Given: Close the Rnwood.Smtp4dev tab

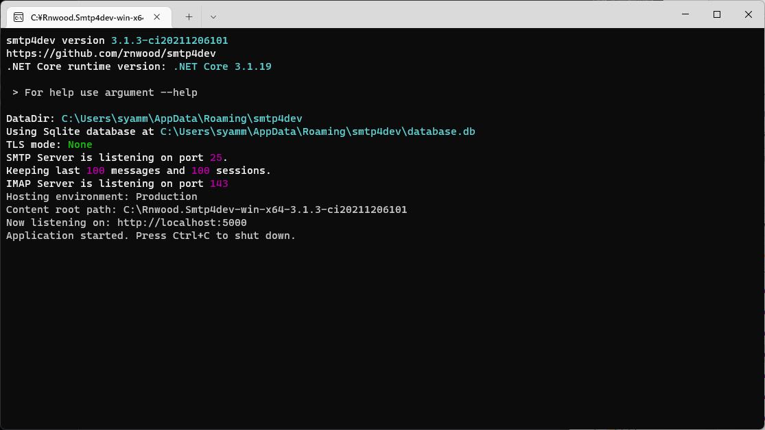Looking at the screenshot, I should tap(156, 17).
